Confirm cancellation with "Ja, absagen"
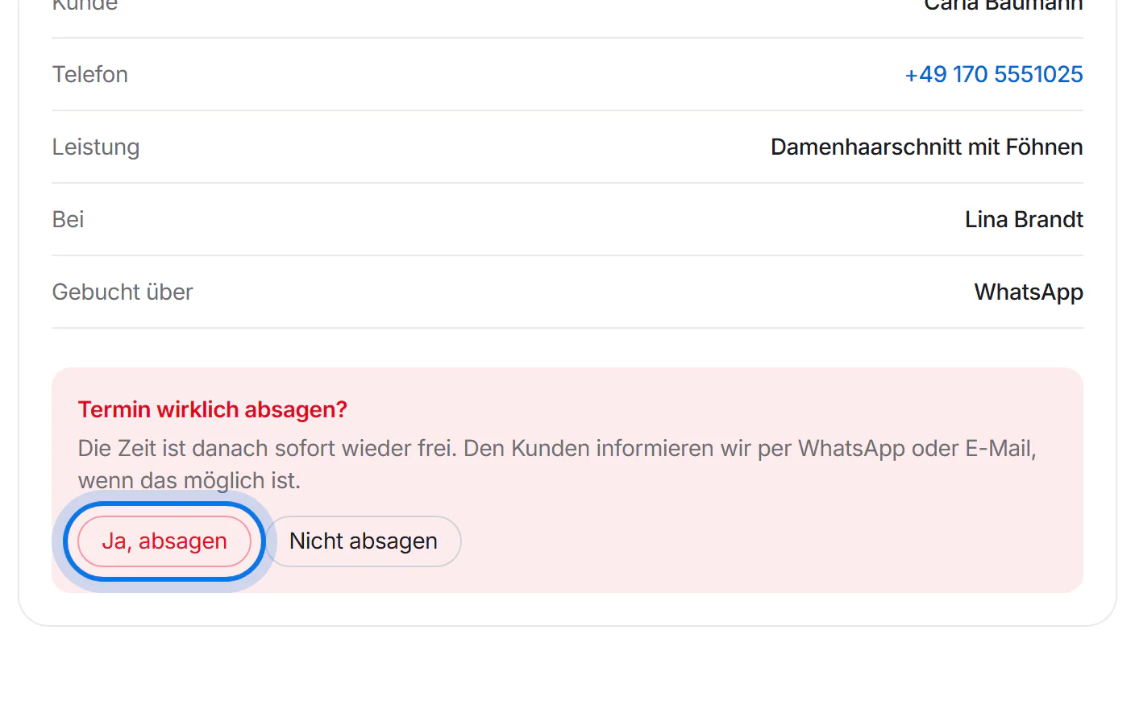 pos(164,541)
